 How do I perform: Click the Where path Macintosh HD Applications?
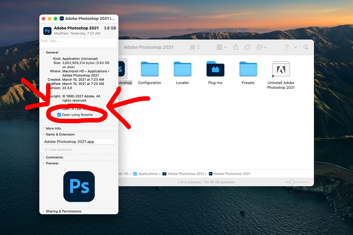[x=86, y=71]
